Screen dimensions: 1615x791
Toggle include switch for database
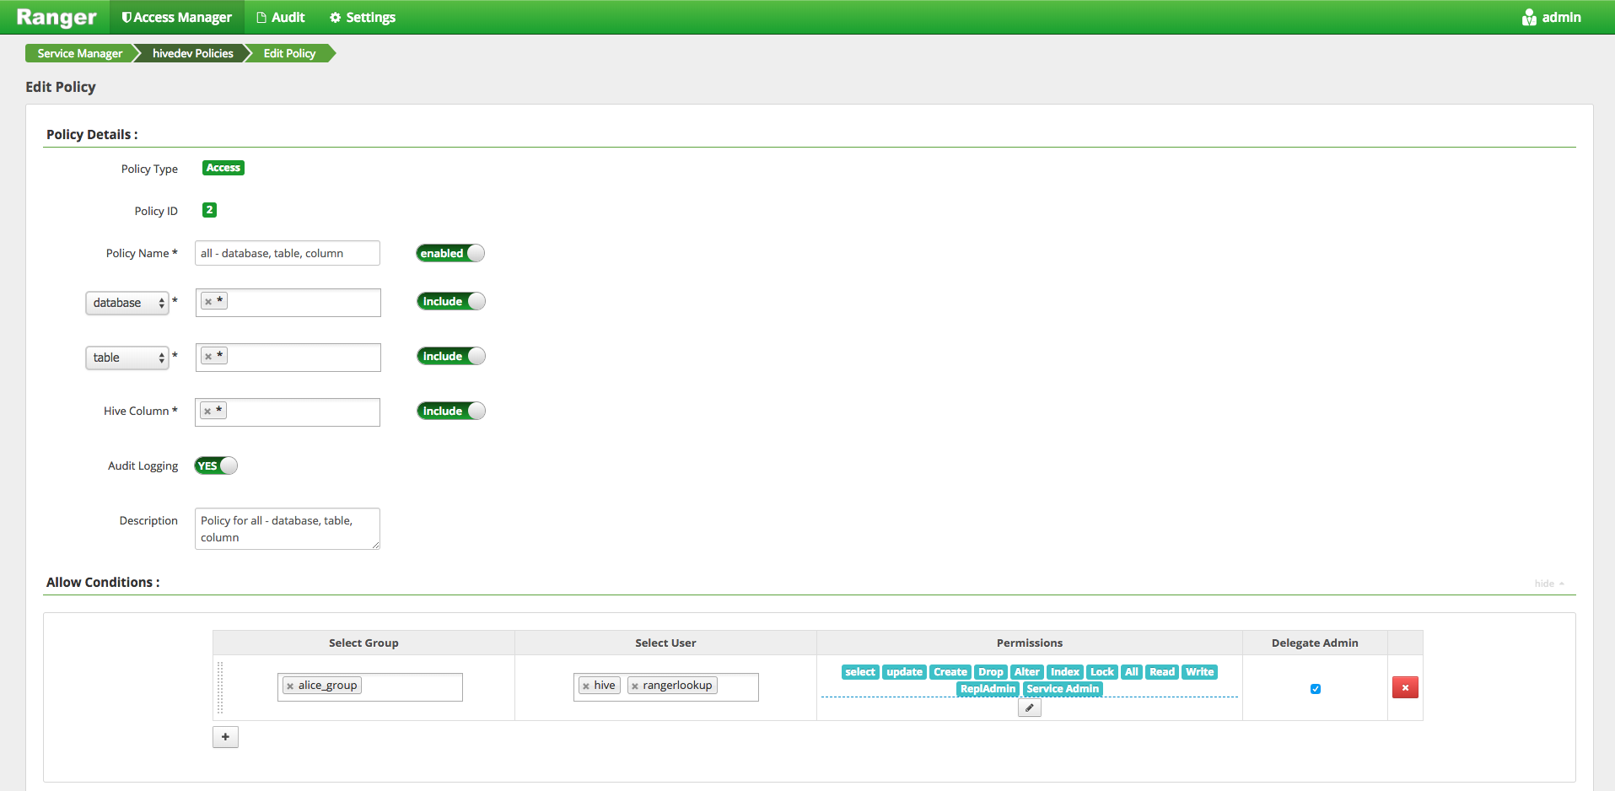click(x=451, y=301)
